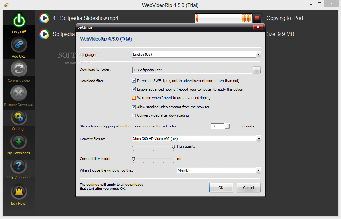This screenshot has width=341, height=219.
Task: Close the Settings dialog with red X
Action: pos(258,27)
